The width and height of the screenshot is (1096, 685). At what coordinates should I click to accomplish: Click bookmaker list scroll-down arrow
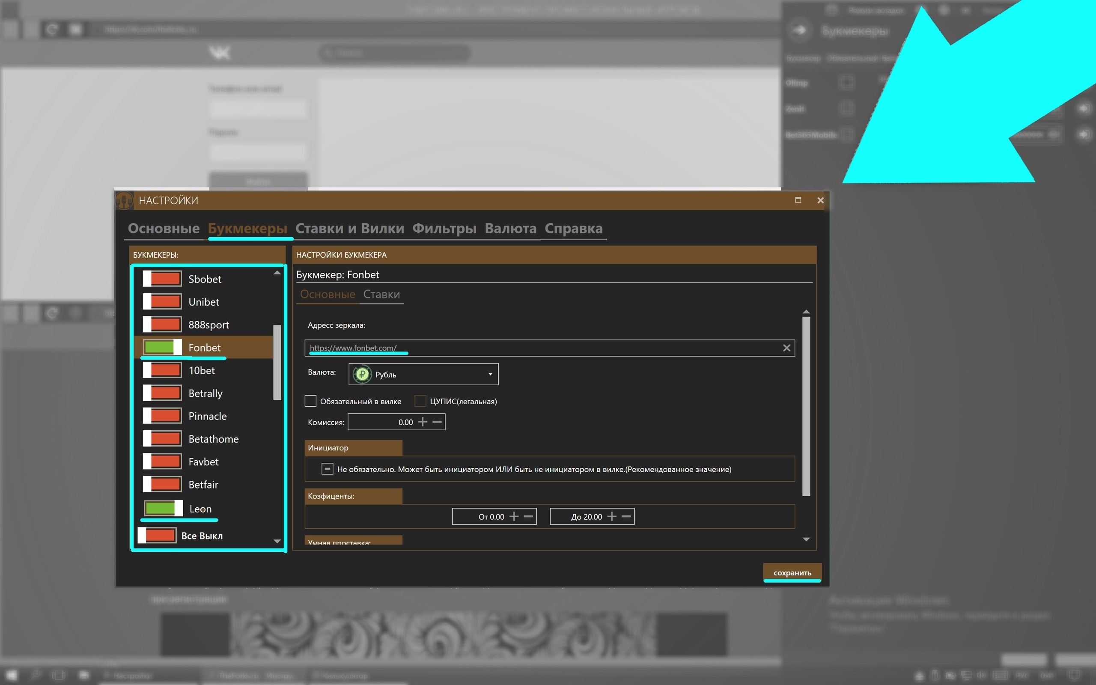tap(277, 542)
